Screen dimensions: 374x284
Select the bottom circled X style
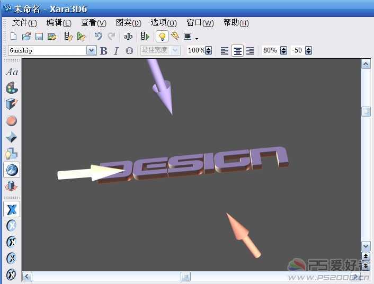point(12,274)
